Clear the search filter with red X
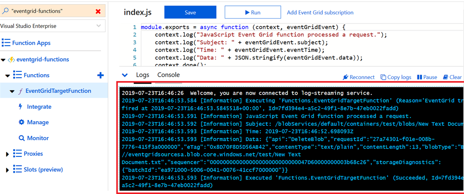 pyautogui.click(x=98, y=11)
